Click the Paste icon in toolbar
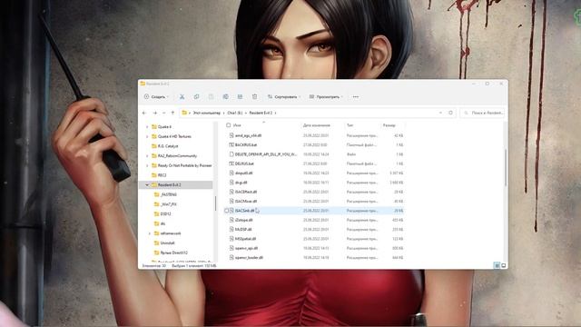The height and width of the screenshot is (327, 581). click(211, 97)
